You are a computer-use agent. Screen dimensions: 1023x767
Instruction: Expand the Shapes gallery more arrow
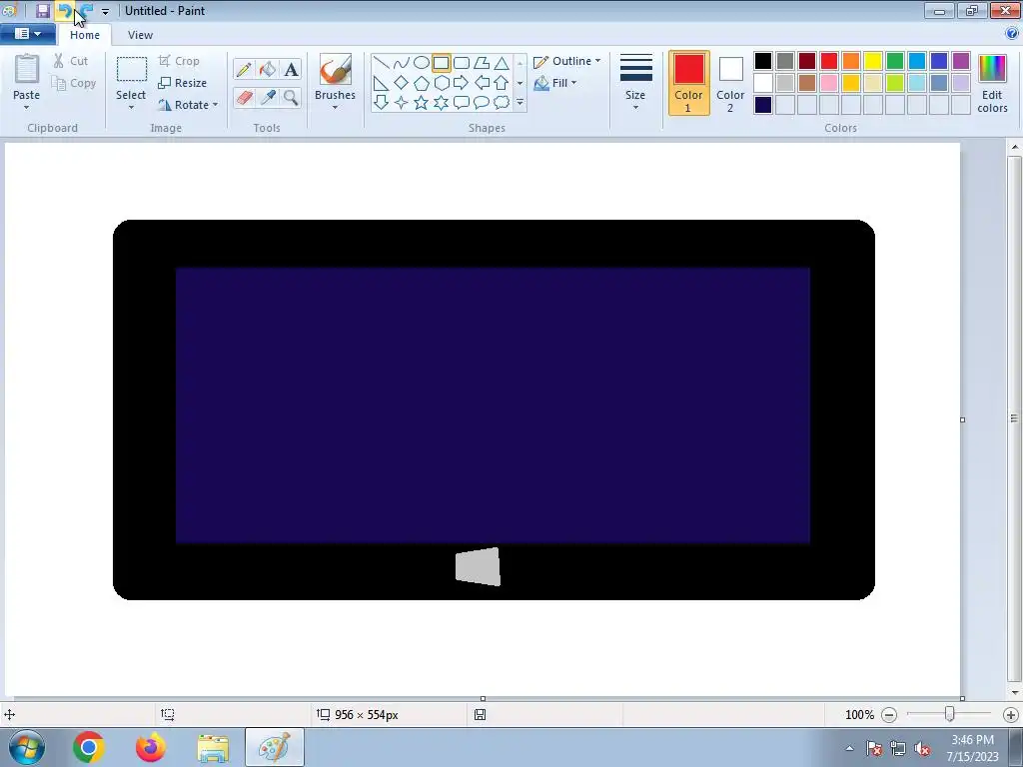click(519, 103)
